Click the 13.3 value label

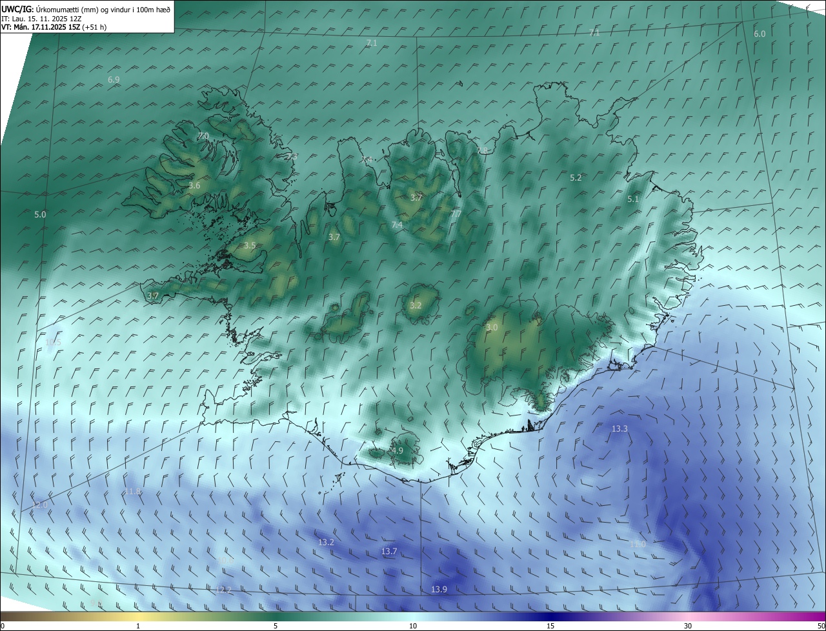[x=619, y=429]
